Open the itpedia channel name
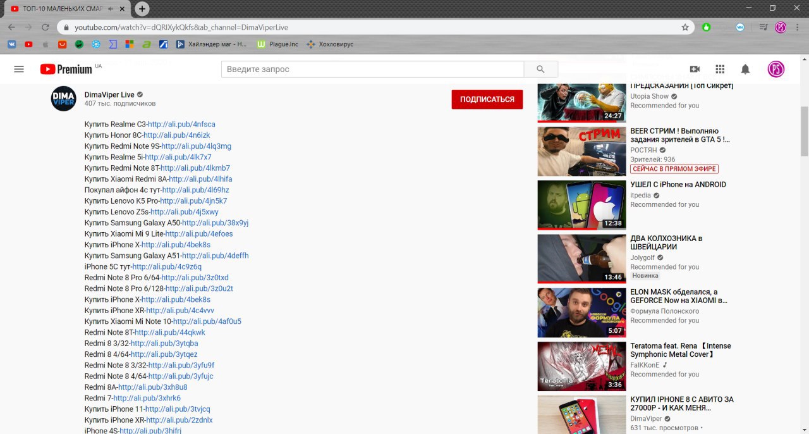The image size is (809, 434). 640,195
